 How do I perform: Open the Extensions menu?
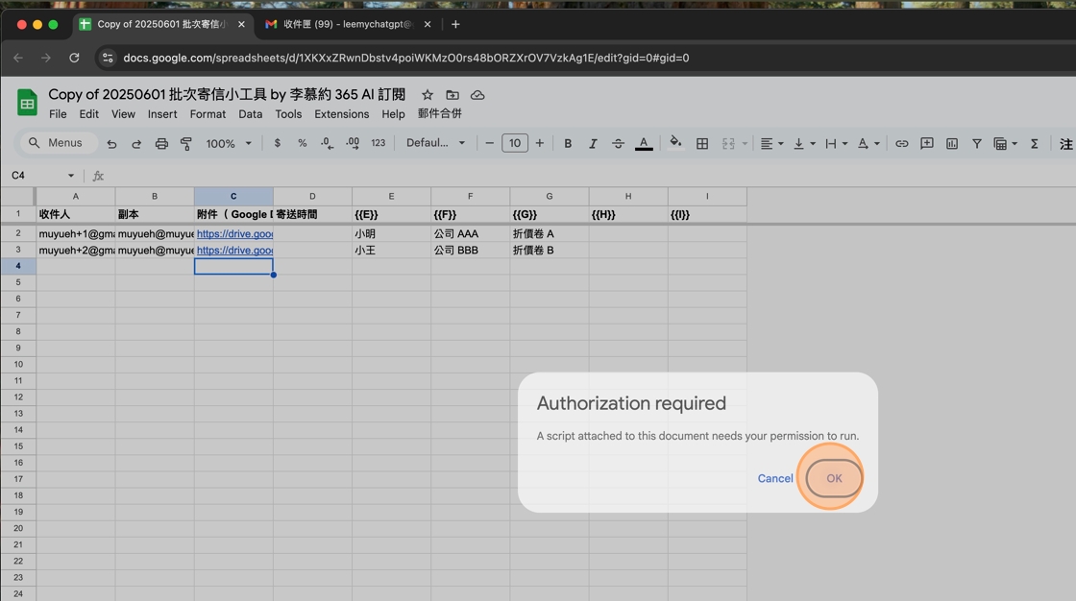click(342, 114)
